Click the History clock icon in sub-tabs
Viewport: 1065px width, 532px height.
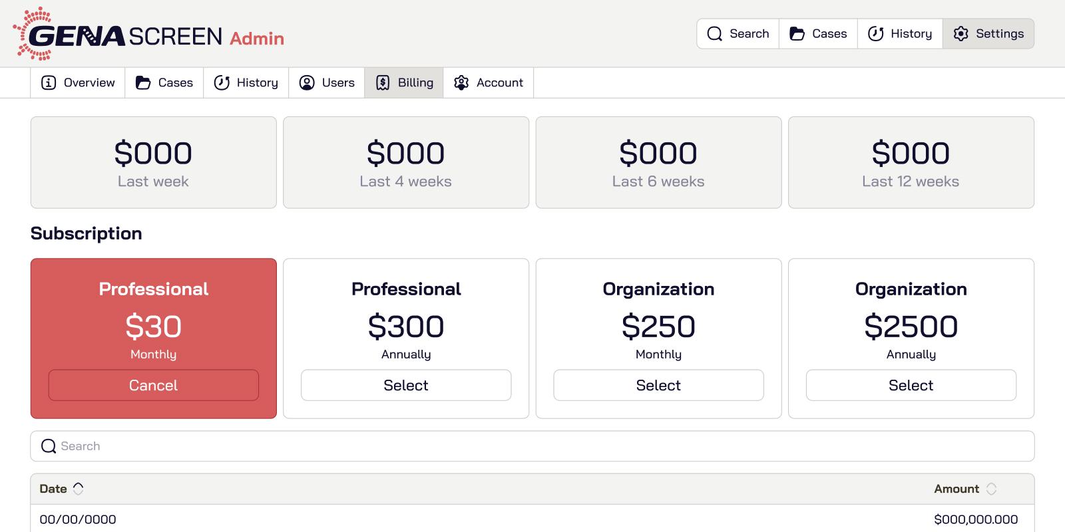(x=222, y=82)
